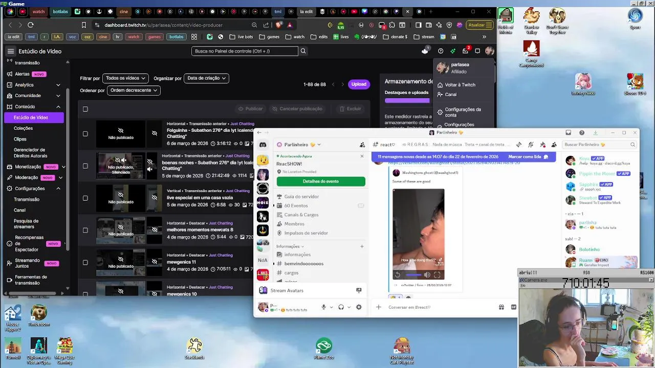Mute the Discord microphone
Screen dimensions: 655x368
323,307
